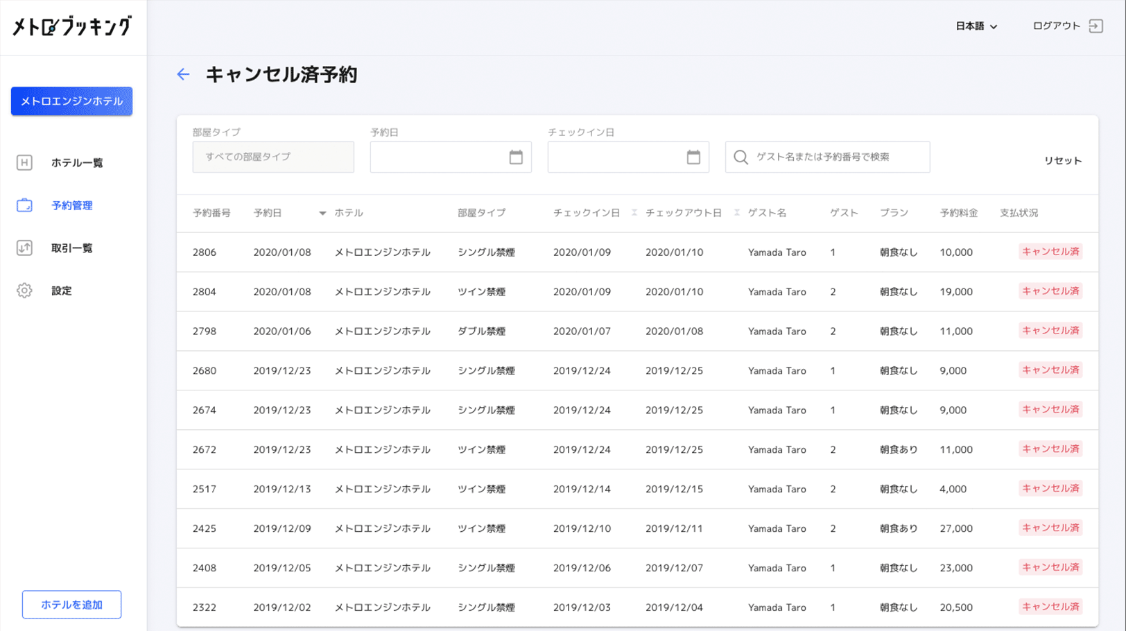Click reservation number 2674

[205, 410]
